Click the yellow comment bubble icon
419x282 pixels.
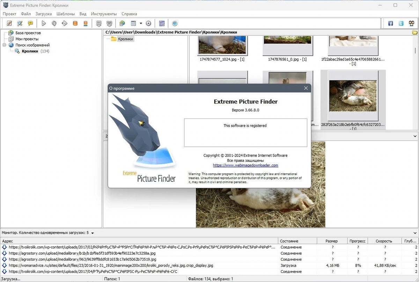tap(30, 23)
